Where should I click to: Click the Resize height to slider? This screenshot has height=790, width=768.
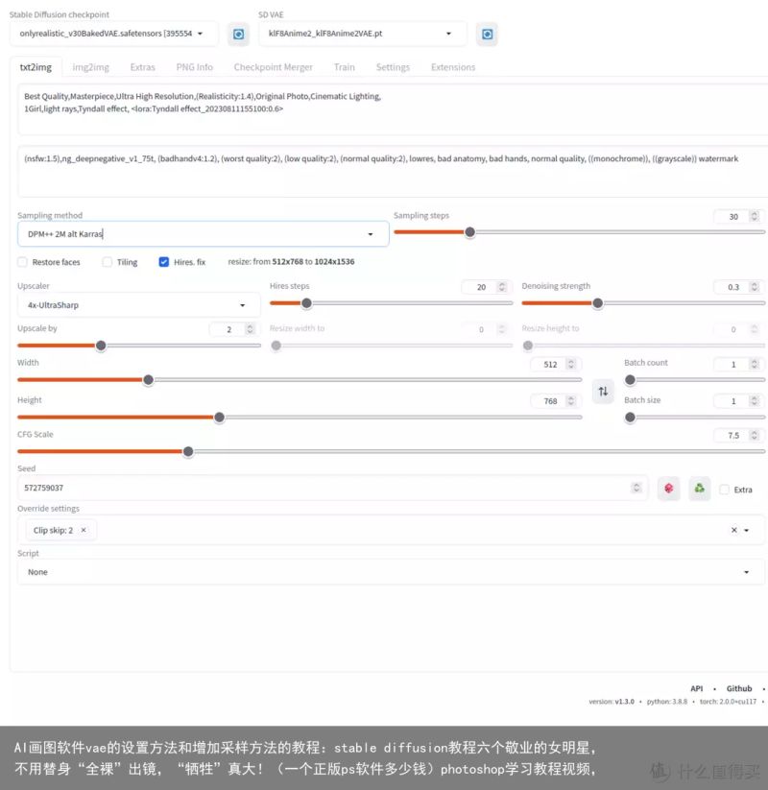(643, 346)
